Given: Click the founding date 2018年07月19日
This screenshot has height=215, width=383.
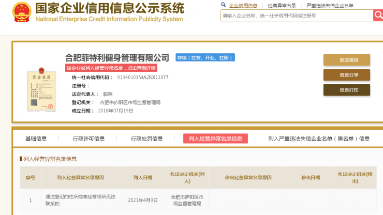Looking at the screenshot, I should [116, 111].
